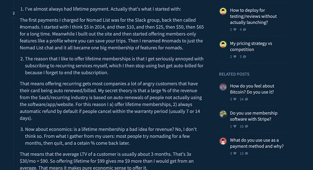Open 'My pricing strategy vs competition' link
313x170 pixels.
251,46
